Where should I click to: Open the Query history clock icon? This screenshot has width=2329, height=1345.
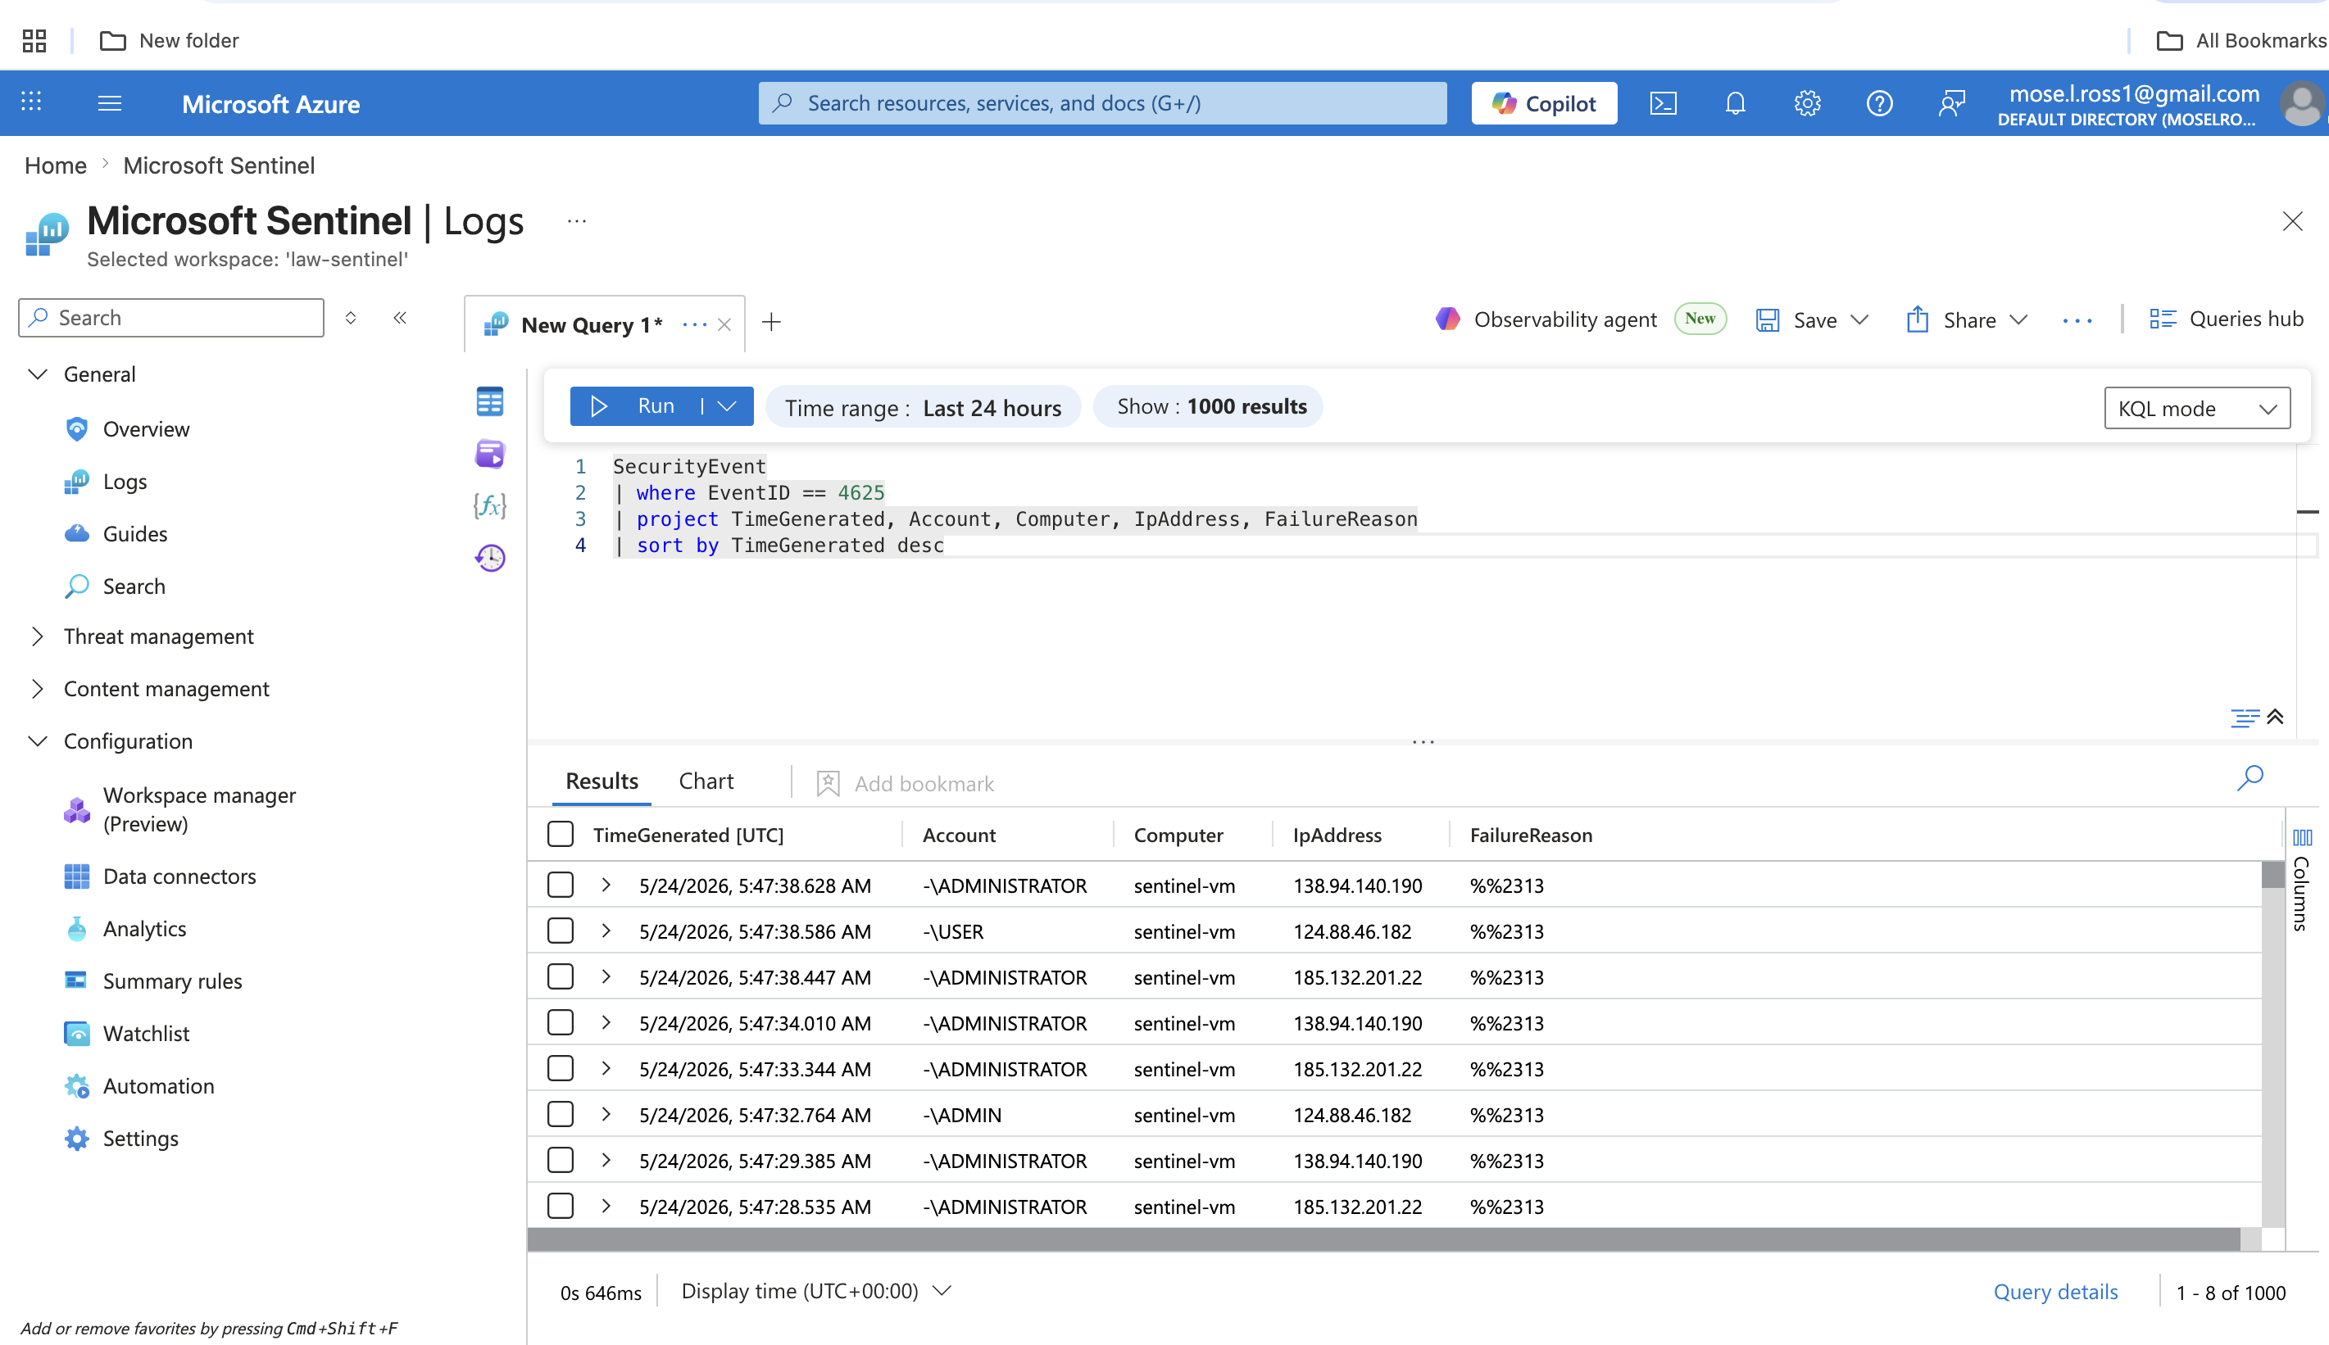490,557
